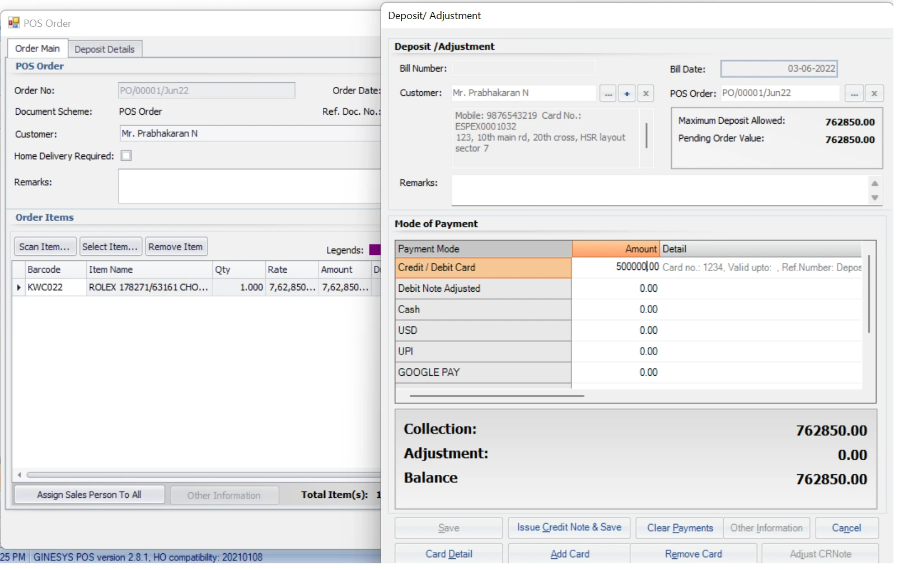Viewport: 899px width, 570px height.
Task: Clear the customer field with X button
Action: [645, 94]
